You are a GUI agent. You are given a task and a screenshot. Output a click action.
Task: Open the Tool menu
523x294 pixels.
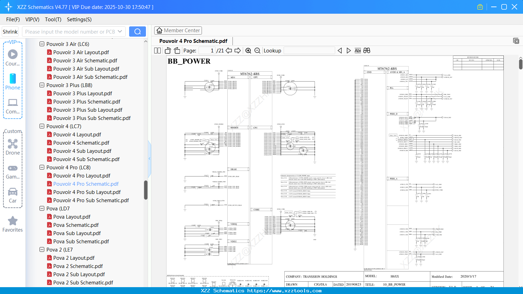tap(53, 20)
